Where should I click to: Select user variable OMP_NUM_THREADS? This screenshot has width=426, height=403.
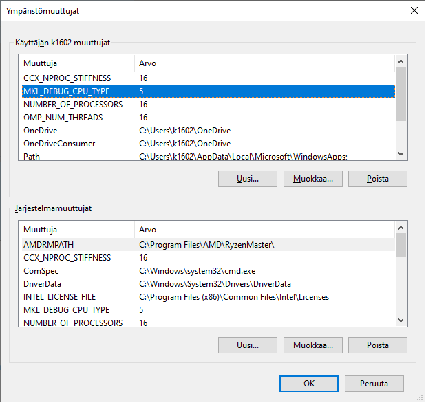coord(209,118)
